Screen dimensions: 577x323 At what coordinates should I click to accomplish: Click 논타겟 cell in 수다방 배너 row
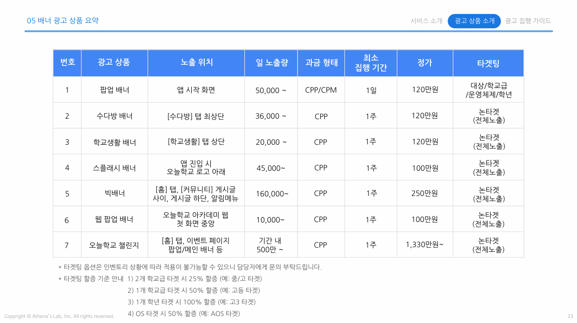click(489, 116)
